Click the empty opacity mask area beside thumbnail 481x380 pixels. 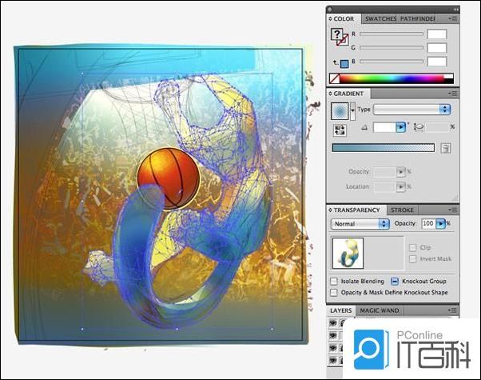(x=384, y=253)
